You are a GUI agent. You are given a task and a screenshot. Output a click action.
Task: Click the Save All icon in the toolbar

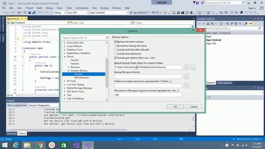(34, 13)
